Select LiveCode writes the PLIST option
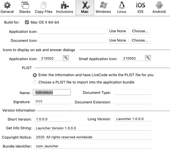170x151 pixels. [x=35, y=75]
